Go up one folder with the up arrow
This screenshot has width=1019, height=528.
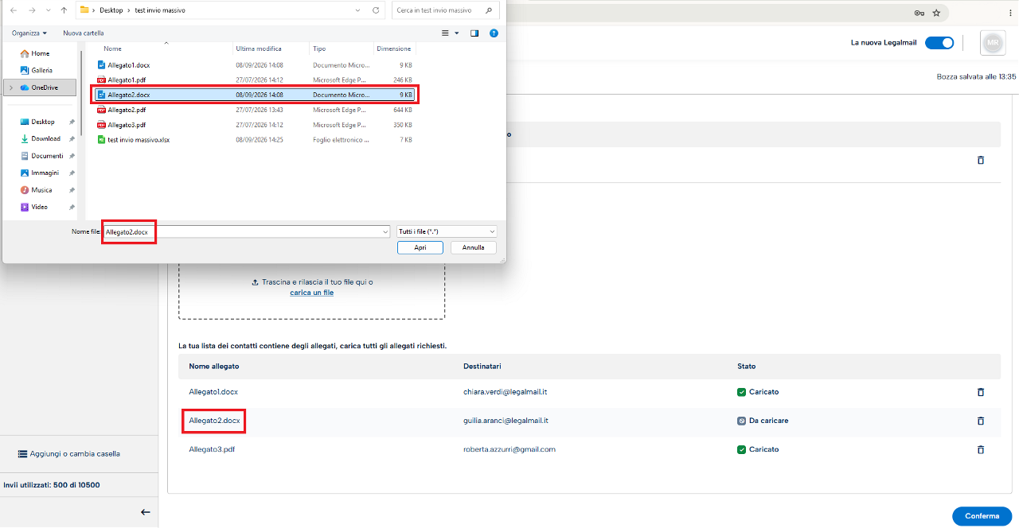click(64, 11)
